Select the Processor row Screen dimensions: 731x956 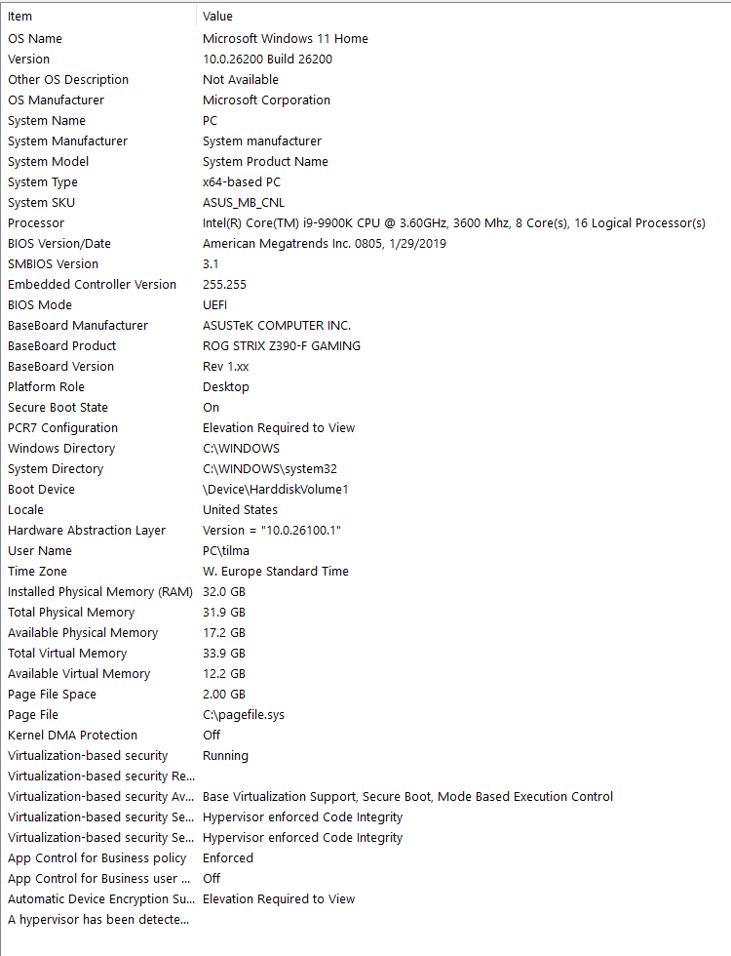[36, 223]
